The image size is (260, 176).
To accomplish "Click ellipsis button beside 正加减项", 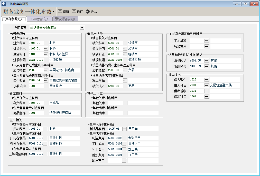I will pos(207,41).
